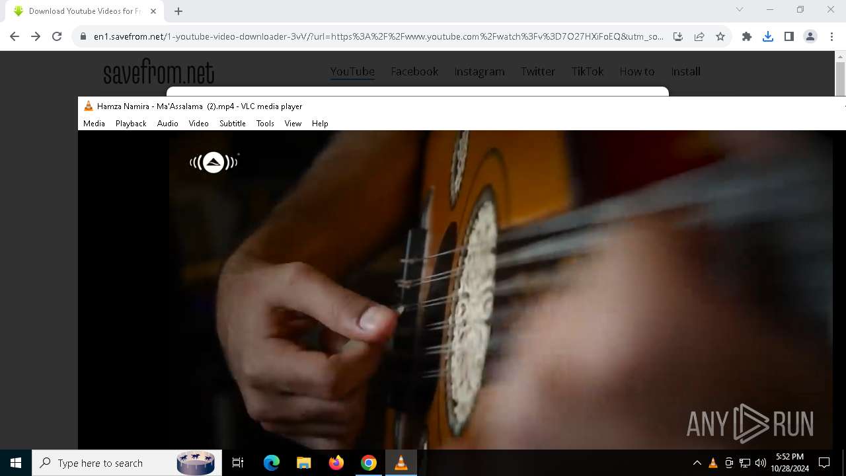Click the taskbar search box
The image size is (846, 476).
pyautogui.click(x=126, y=463)
